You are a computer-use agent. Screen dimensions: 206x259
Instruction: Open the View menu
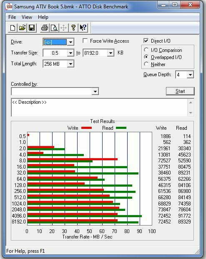point(27,17)
